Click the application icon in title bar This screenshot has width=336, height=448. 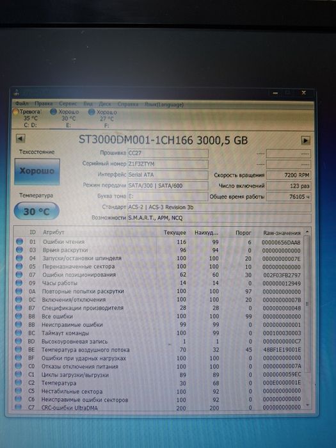tap(17, 92)
